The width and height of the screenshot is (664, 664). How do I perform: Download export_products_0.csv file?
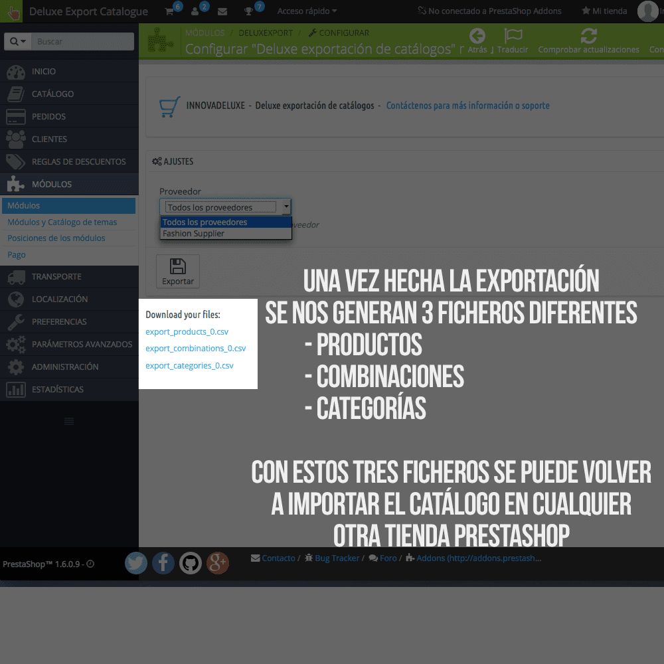click(x=187, y=331)
